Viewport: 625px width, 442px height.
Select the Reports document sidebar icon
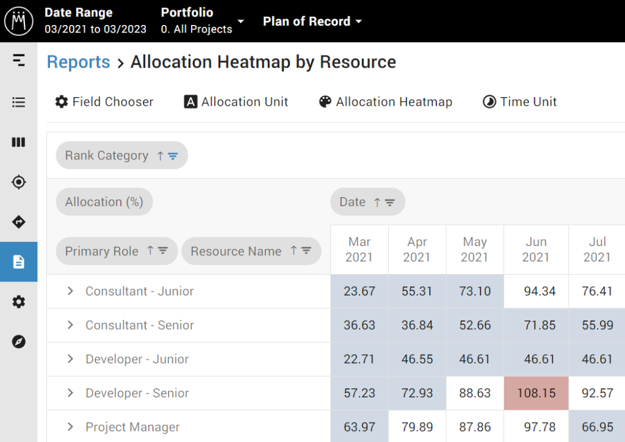coord(19,262)
